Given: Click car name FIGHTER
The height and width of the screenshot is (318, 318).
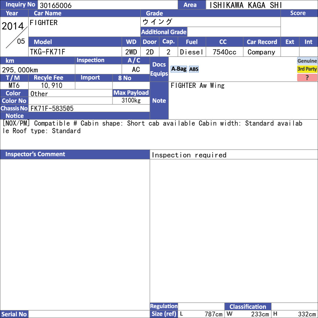Looking at the screenshot, I should tap(44, 23).
